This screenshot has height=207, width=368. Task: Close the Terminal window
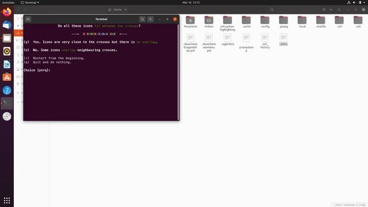(175, 19)
